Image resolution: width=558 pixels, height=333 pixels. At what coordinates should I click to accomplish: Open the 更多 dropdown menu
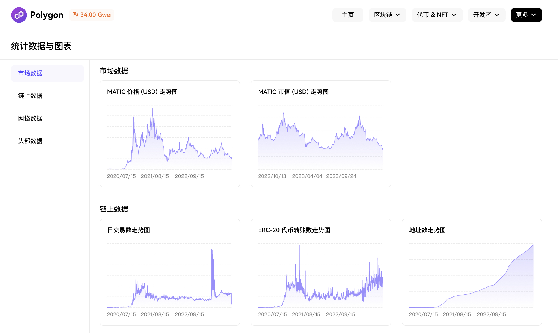526,15
